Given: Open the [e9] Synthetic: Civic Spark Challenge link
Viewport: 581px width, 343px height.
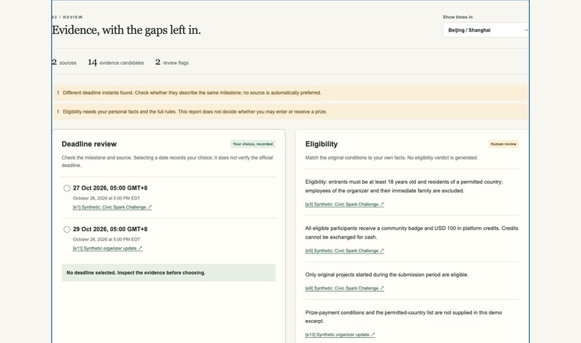Looking at the screenshot, I should [x=345, y=288].
